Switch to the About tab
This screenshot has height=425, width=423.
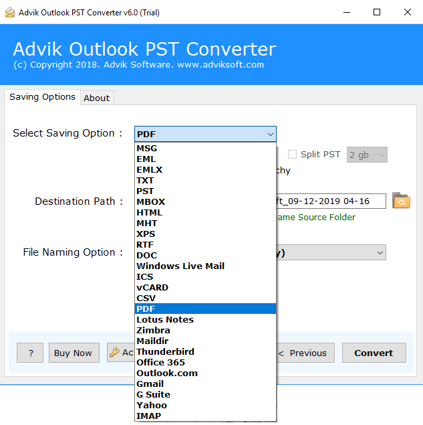click(x=97, y=98)
